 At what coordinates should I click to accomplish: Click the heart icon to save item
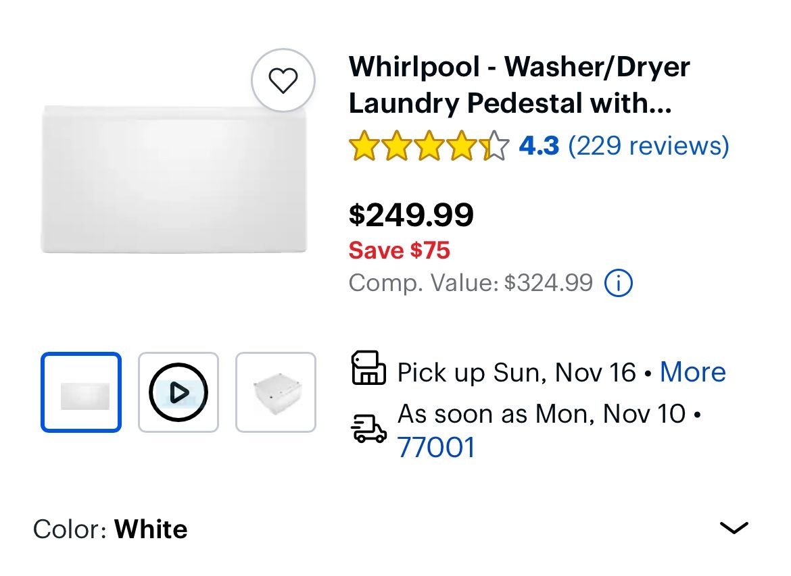[283, 79]
